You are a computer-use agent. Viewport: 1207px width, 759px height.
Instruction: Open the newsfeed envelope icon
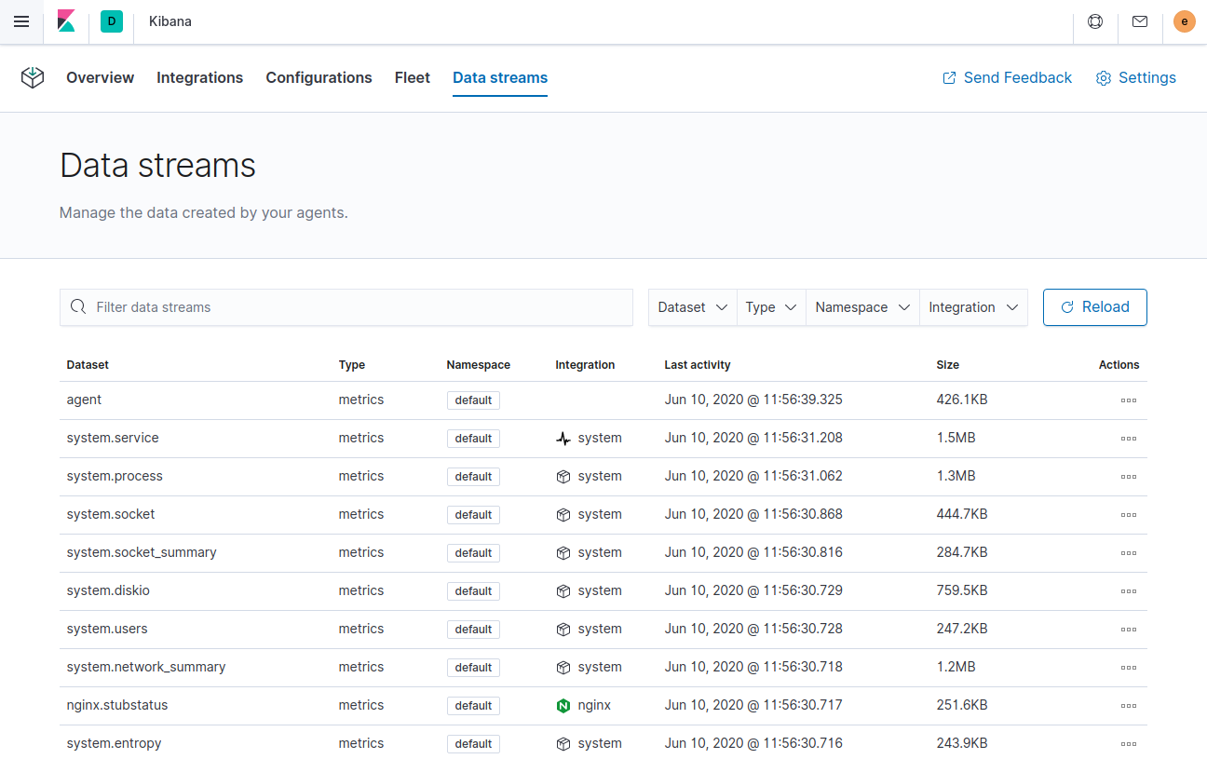point(1140,21)
